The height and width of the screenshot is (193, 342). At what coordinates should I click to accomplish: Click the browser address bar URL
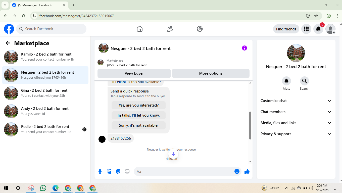pyautogui.click(x=77, y=16)
